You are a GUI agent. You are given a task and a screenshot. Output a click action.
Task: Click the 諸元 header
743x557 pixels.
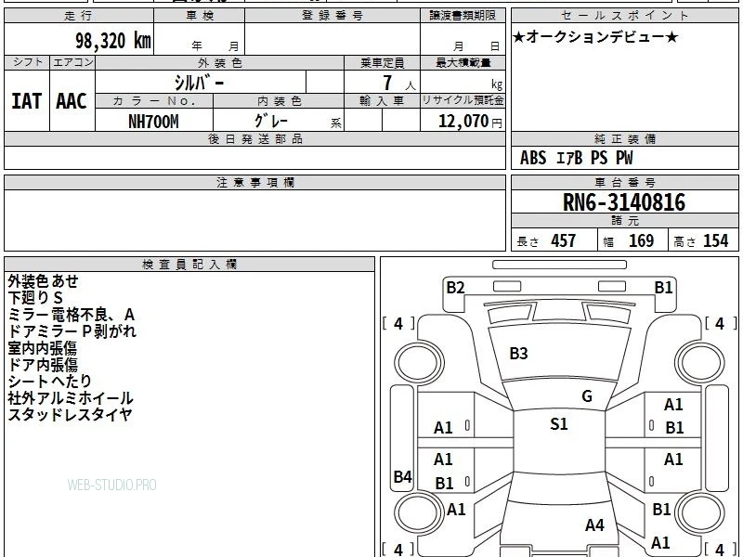(x=624, y=221)
